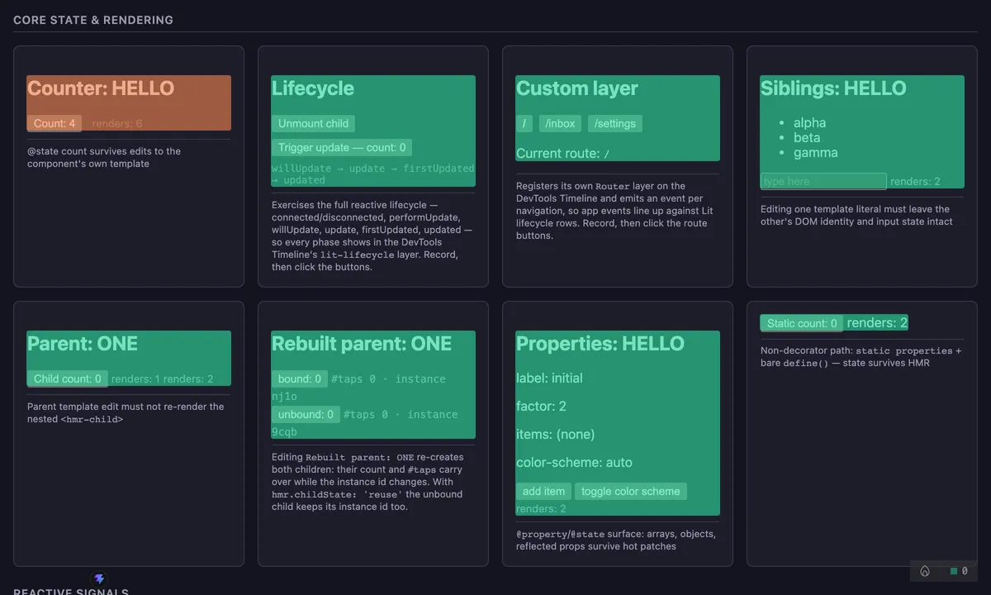991x595 pixels.
Task: Click the 'renders: 6' text in Counter card
Action: tap(117, 123)
